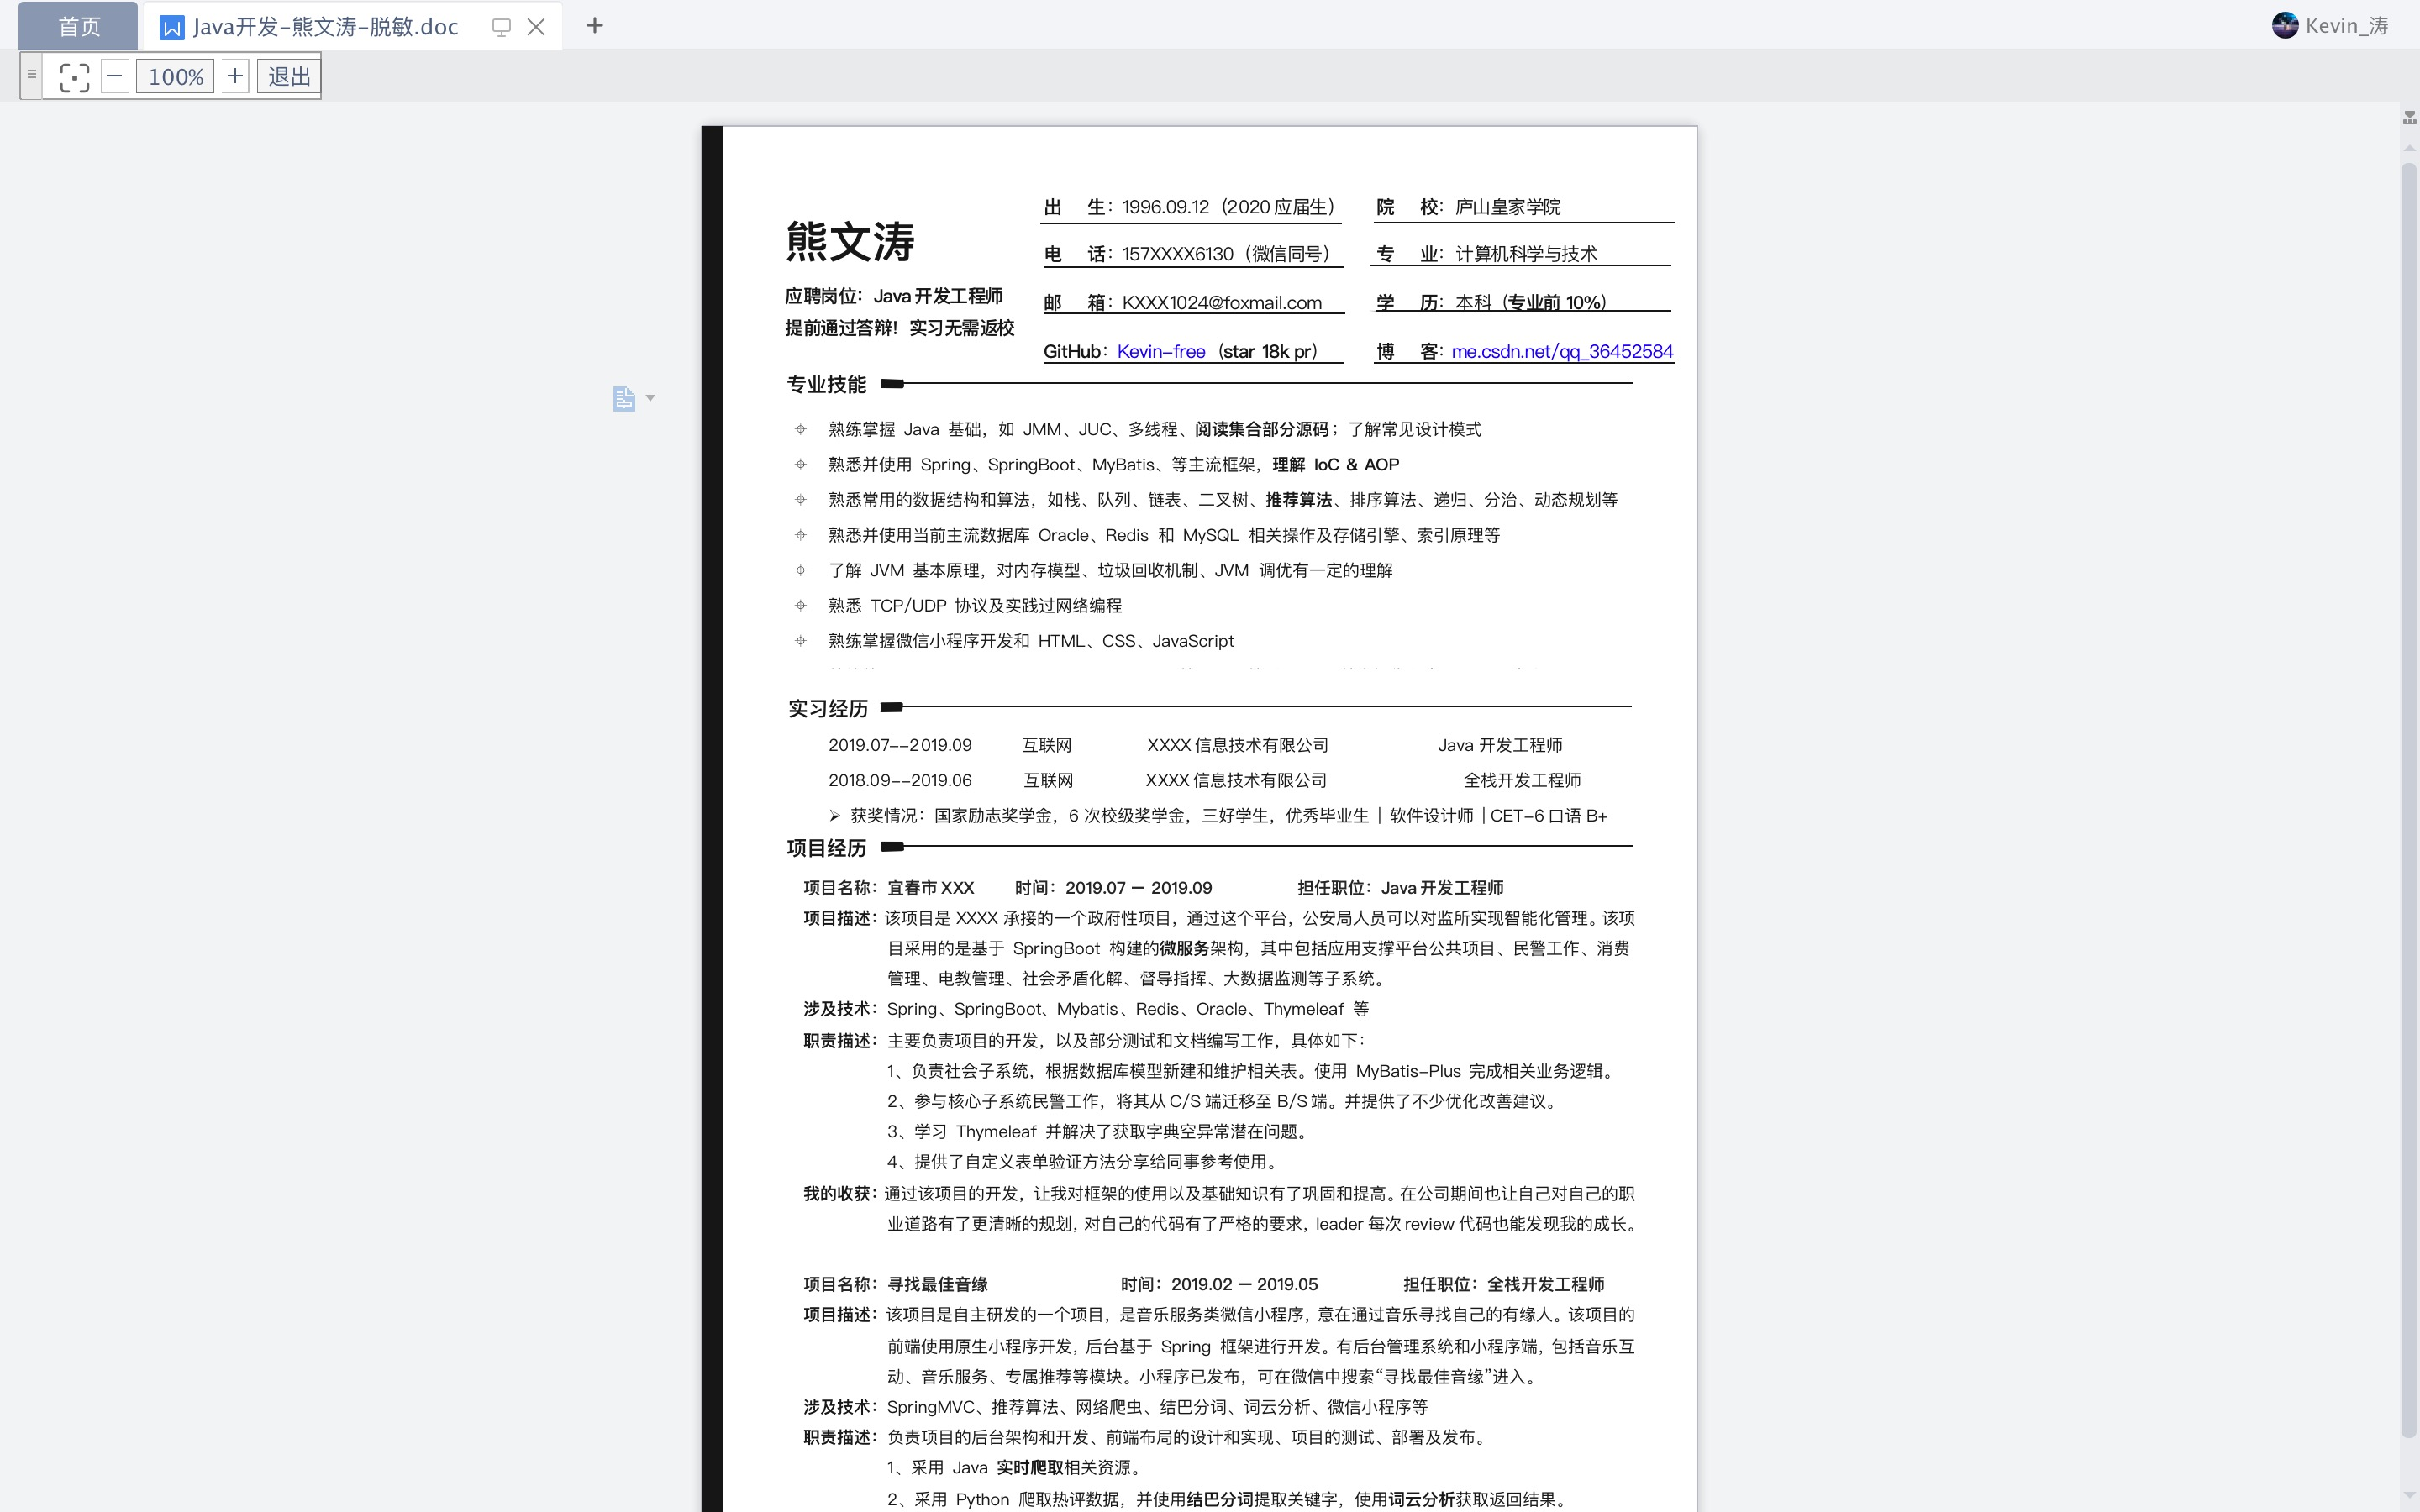Click the fit-to-screen focus icon
This screenshot has width=2420, height=1512.
coord(74,77)
